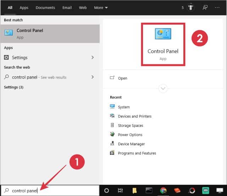Open recent item Storage Spaces
This screenshot has height=196, width=227.
(x=131, y=126)
